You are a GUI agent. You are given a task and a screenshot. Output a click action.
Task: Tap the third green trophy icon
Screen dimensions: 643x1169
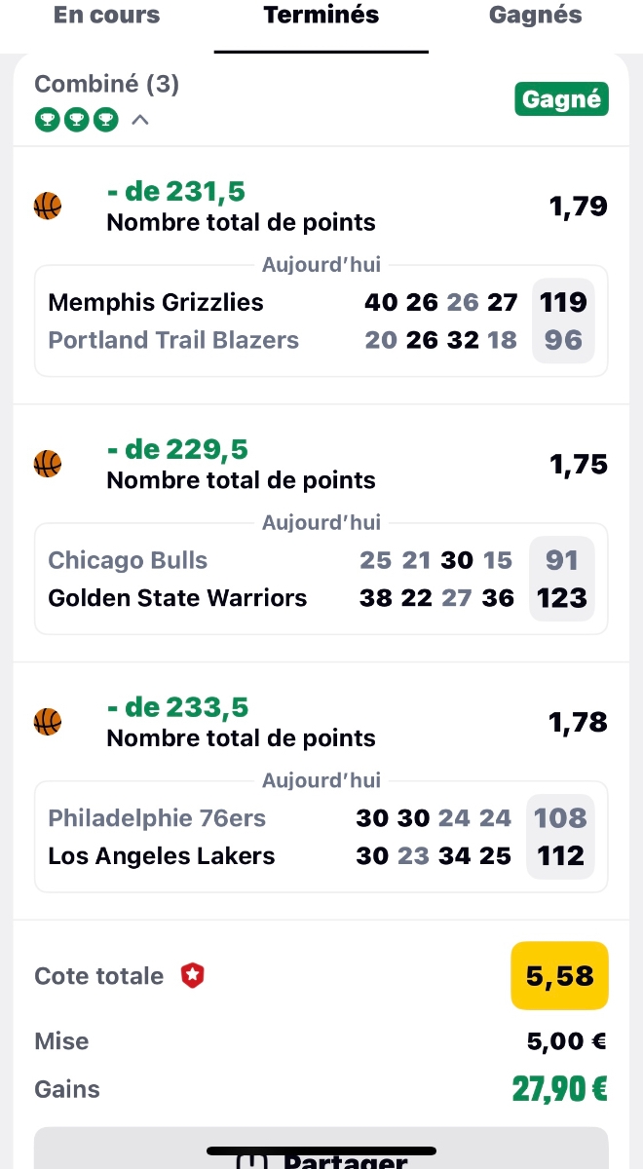pos(106,120)
